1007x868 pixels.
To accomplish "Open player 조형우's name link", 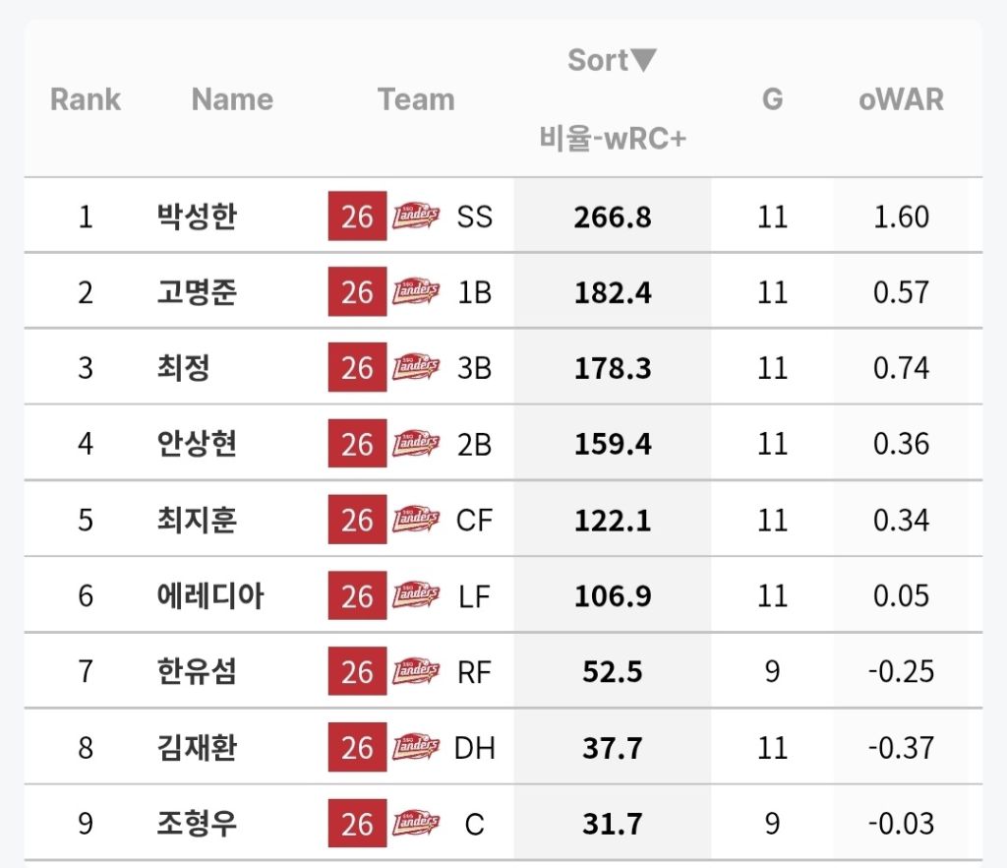I will (197, 823).
